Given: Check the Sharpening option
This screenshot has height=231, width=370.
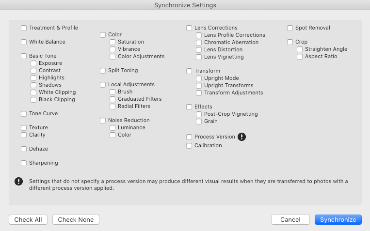Looking at the screenshot, I should click(24, 163).
